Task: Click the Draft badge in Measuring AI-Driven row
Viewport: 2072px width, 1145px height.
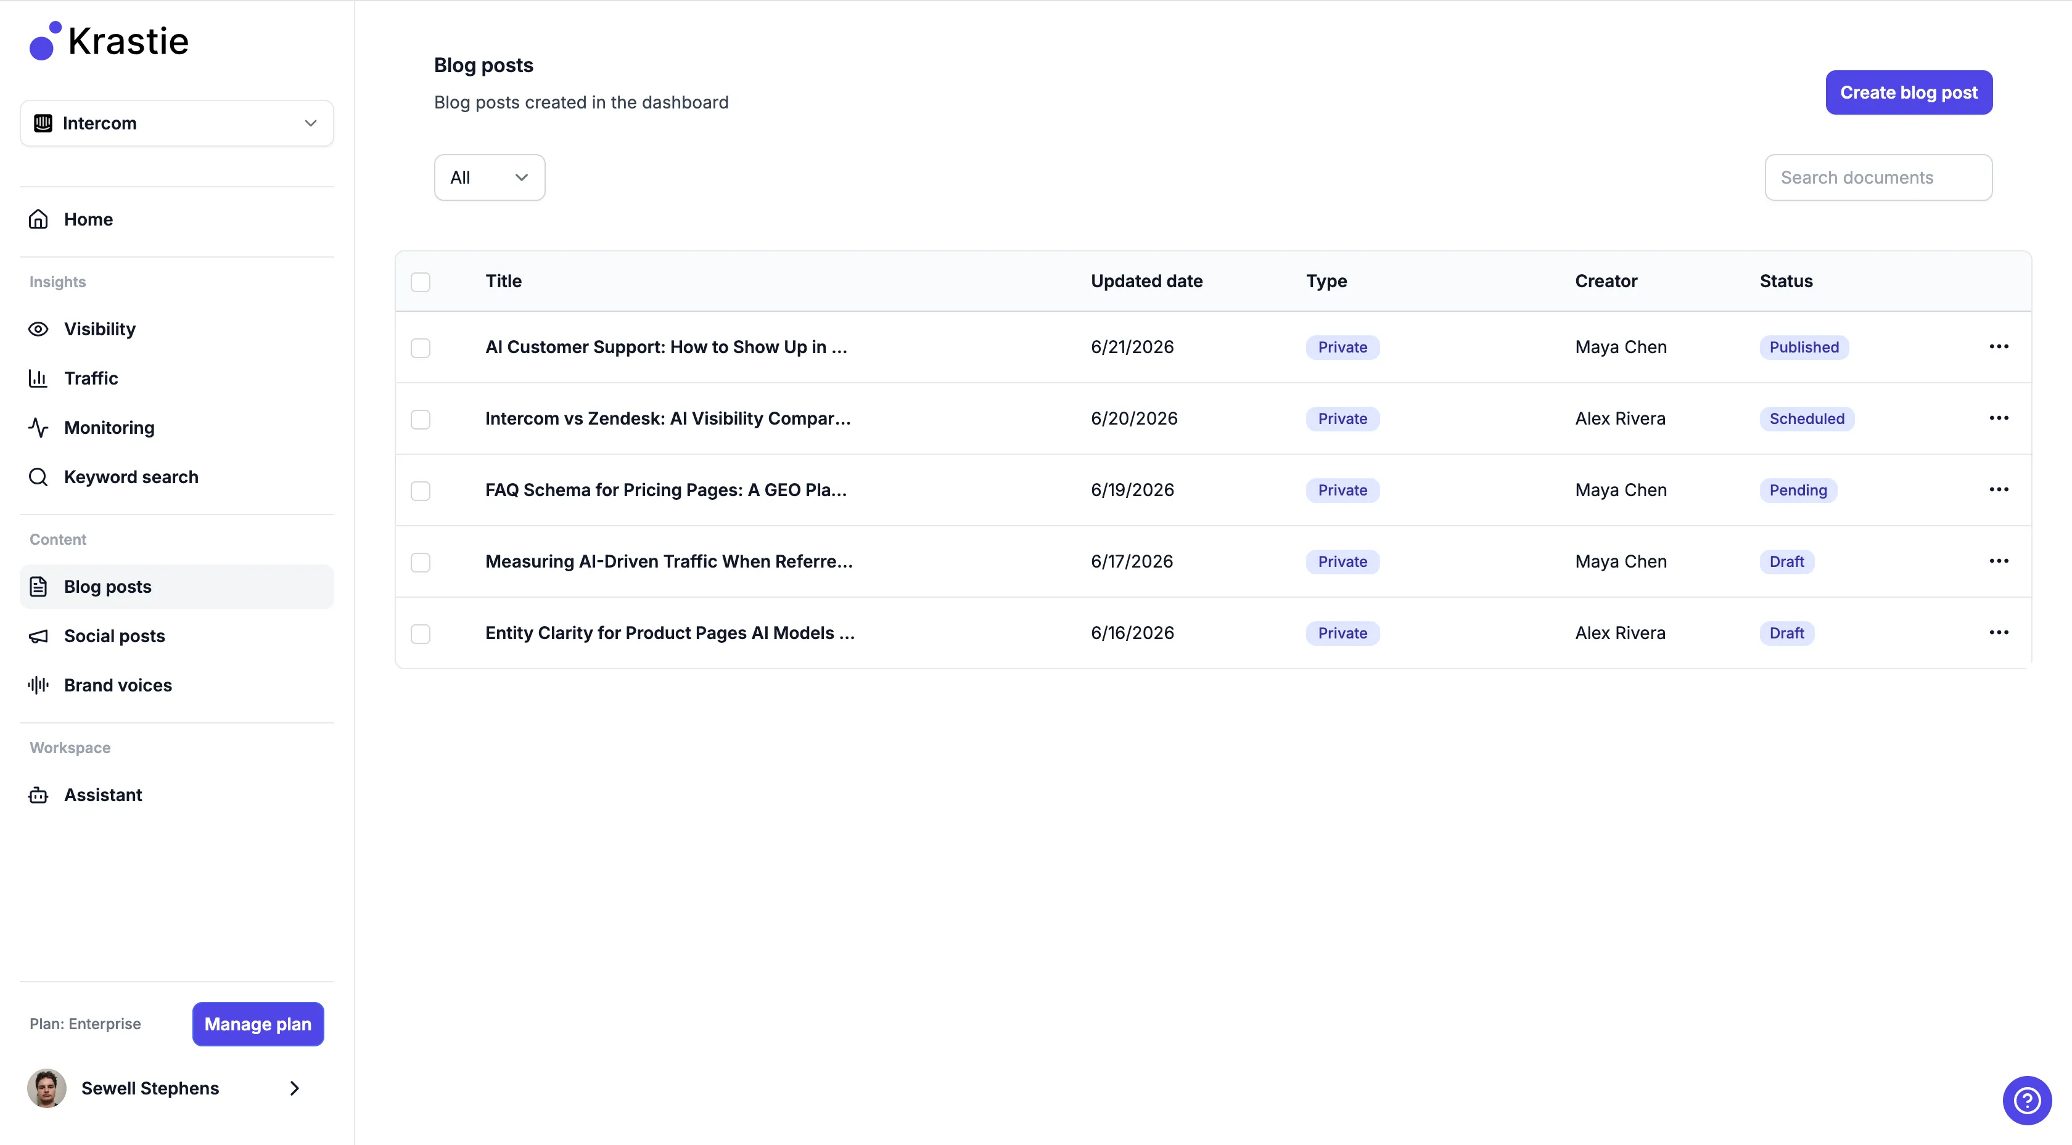Action: pos(1786,562)
